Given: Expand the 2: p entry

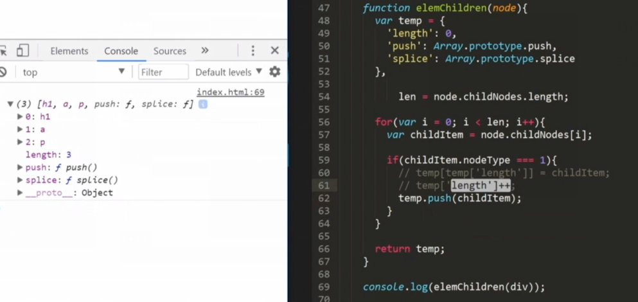Looking at the screenshot, I should (x=19, y=142).
